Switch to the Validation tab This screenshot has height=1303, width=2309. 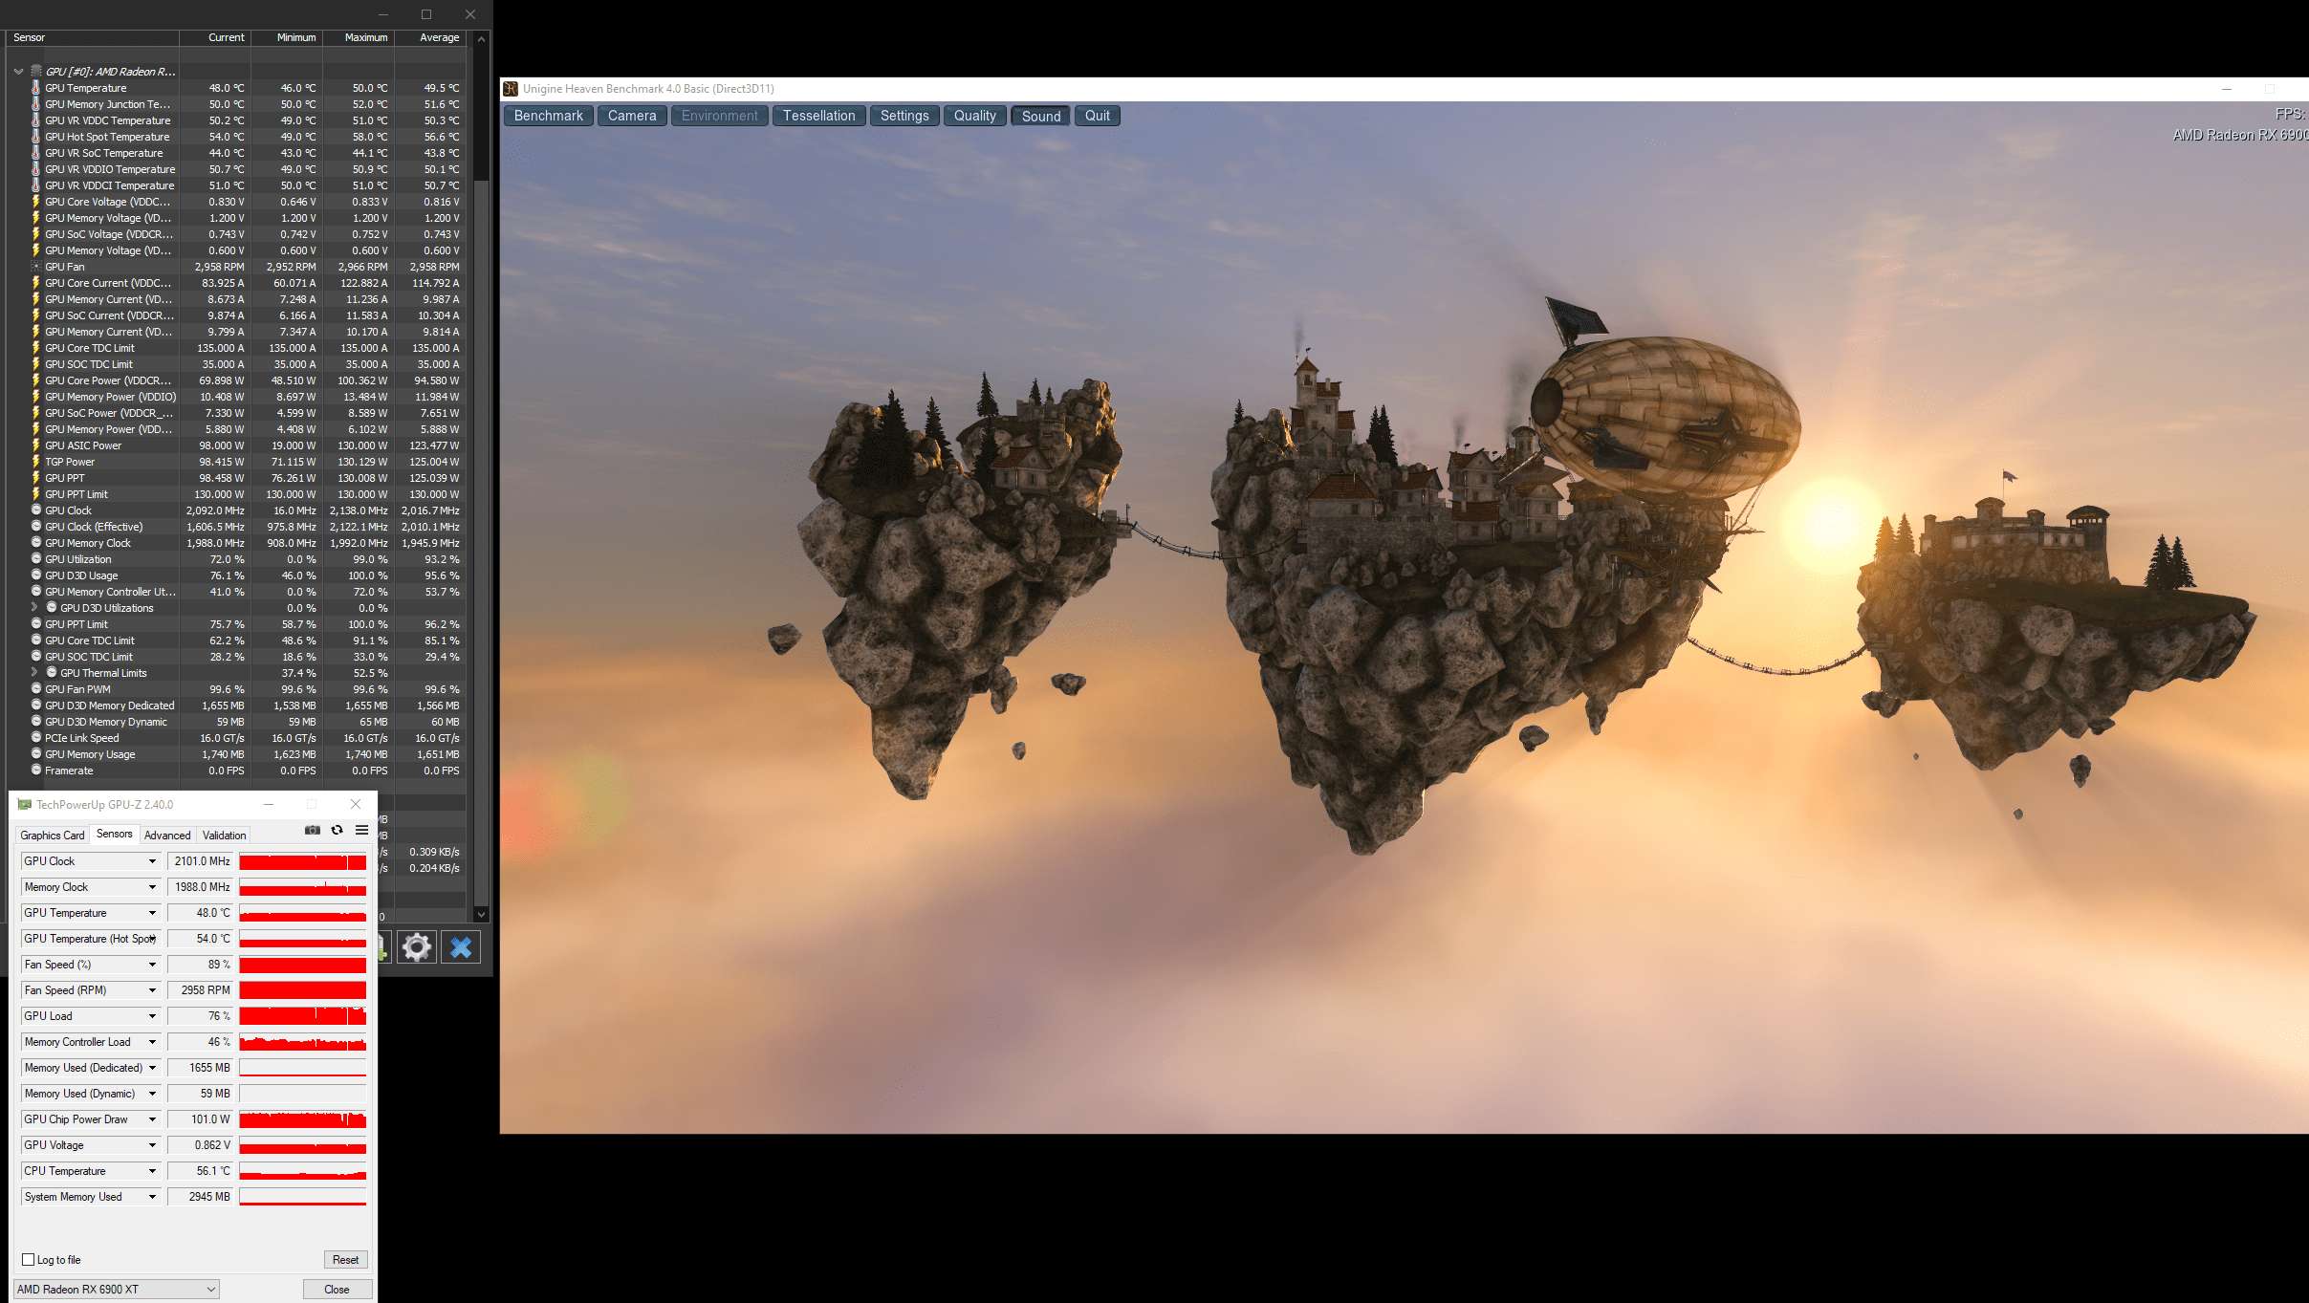pyautogui.click(x=225, y=836)
